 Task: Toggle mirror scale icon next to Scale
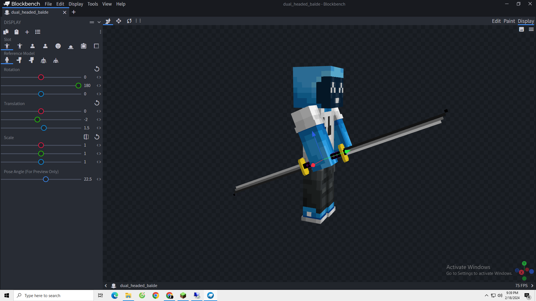pyautogui.click(x=86, y=137)
